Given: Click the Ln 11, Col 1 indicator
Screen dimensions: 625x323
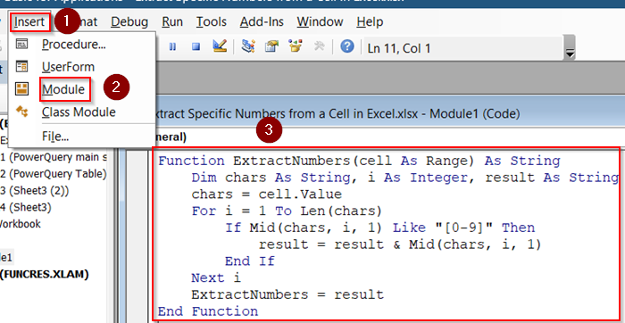Looking at the screenshot, I should (399, 48).
